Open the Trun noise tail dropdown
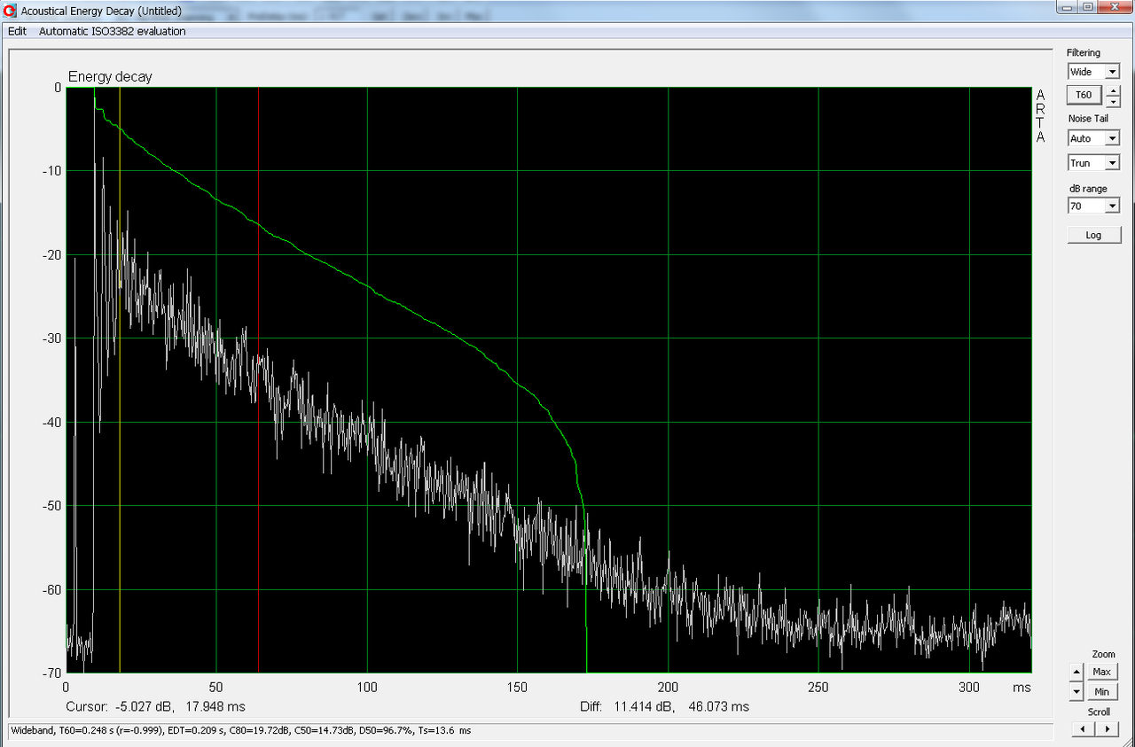 coord(1112,163)
